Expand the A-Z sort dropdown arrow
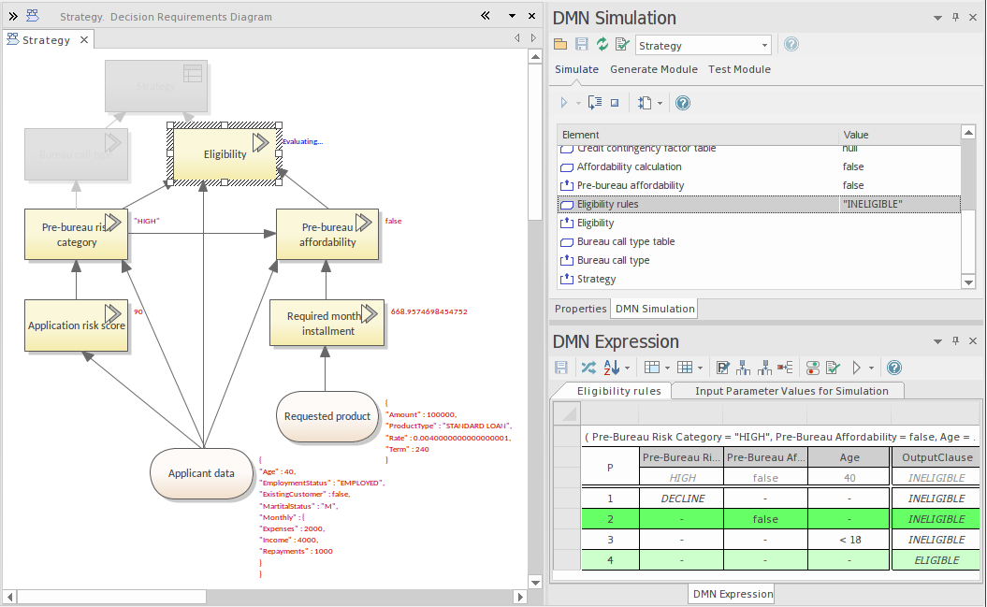Viewport: 987px width, 607px height. click(627, 369)
